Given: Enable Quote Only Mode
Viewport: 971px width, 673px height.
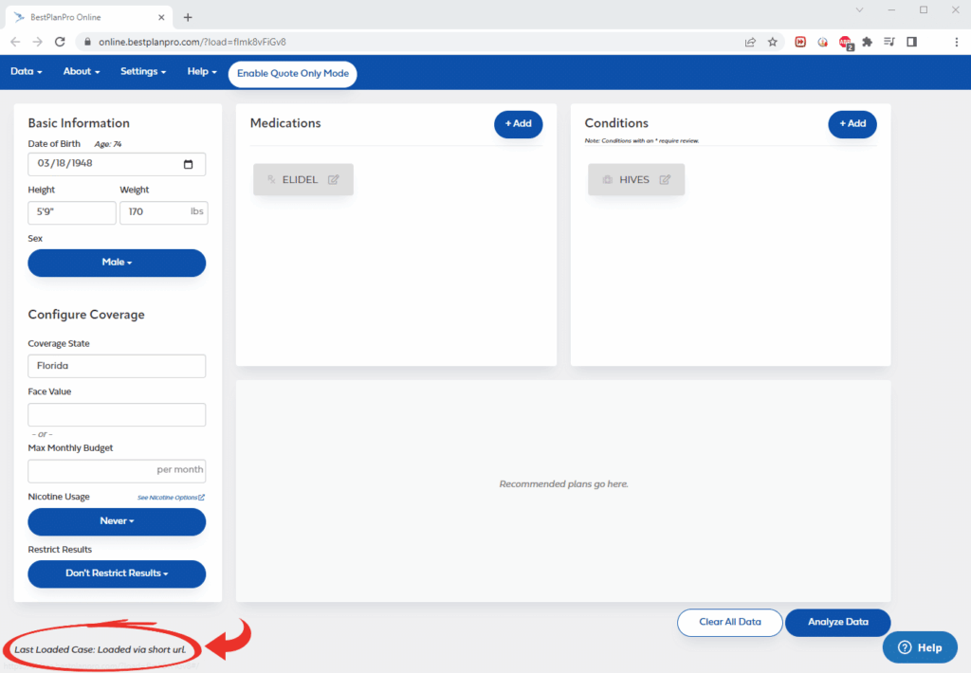Looking at the screenshot, I should [x=292, y=73].
